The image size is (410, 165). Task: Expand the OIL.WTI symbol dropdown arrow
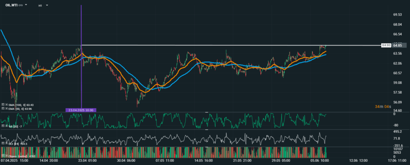point(26,6)
